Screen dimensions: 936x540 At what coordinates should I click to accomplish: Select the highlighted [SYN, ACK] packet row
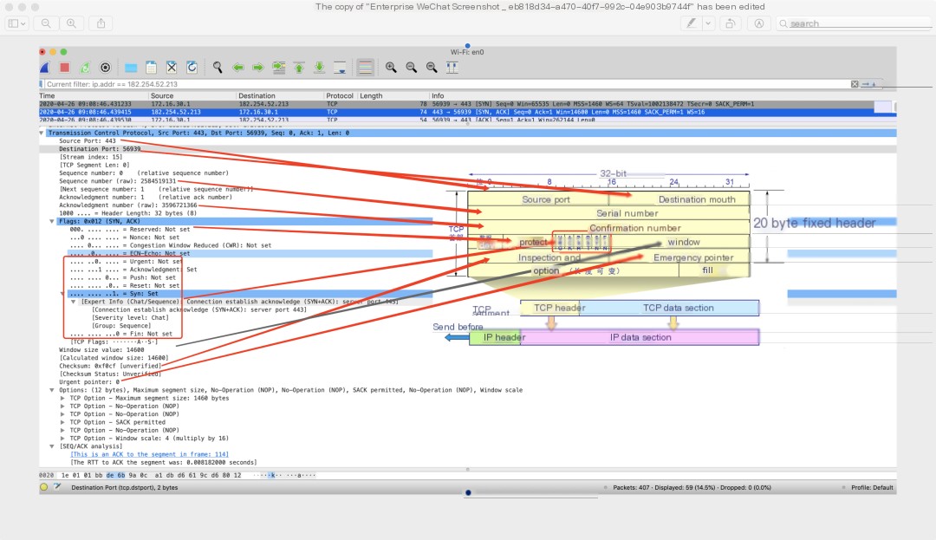(457, 112)
